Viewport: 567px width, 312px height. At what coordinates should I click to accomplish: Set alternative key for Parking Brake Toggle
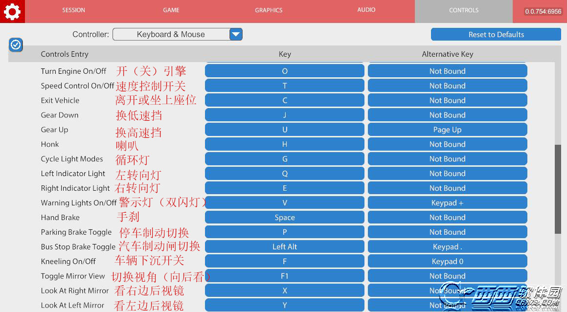tap(447, 232)
